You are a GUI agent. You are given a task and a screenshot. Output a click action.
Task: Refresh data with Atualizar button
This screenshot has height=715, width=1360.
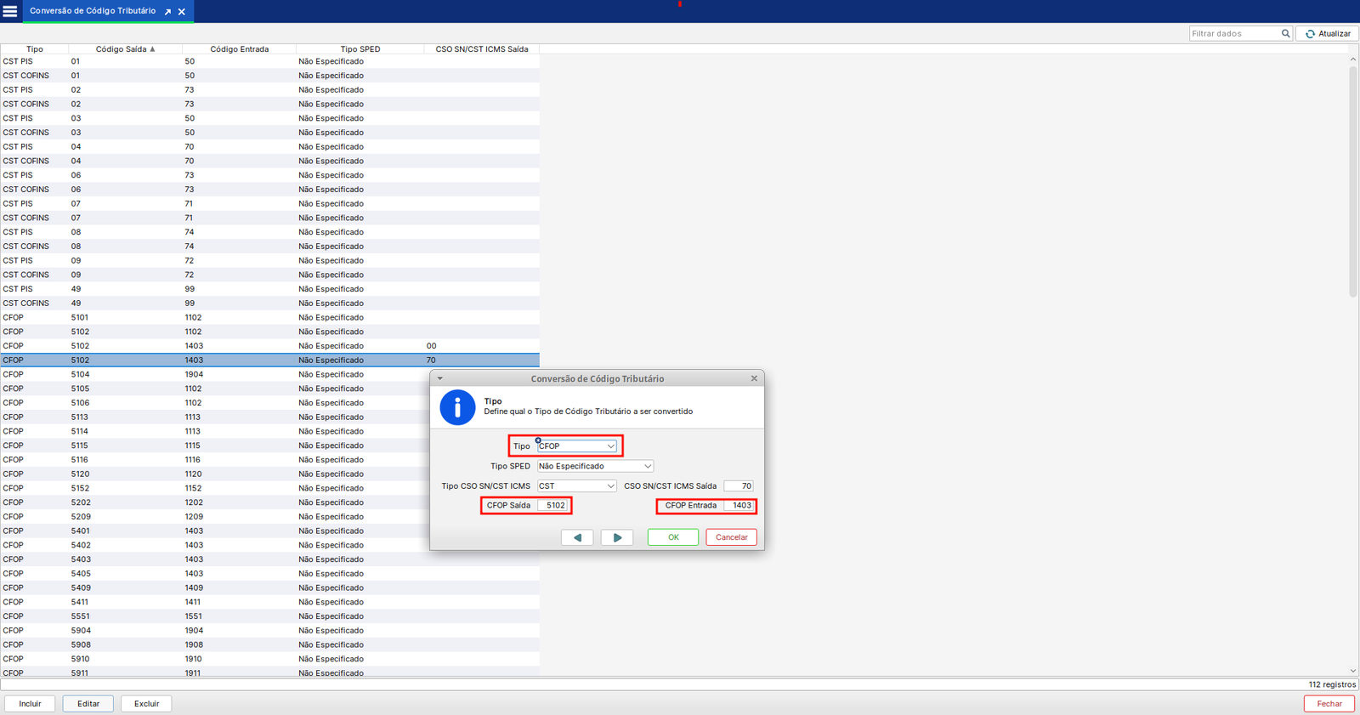(x=1328, y=34)
